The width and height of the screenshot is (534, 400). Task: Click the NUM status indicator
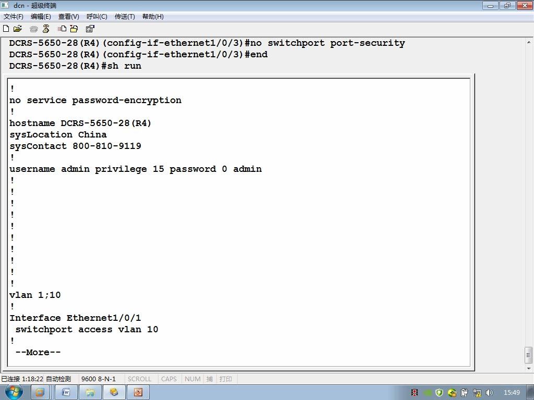[192, 379]
